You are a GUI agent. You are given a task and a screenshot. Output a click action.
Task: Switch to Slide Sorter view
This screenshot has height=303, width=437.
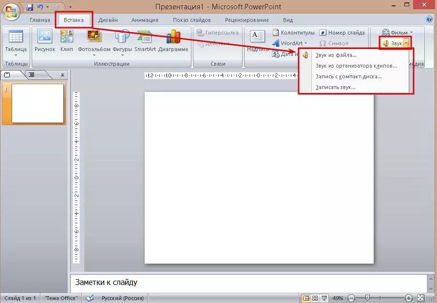315,298
